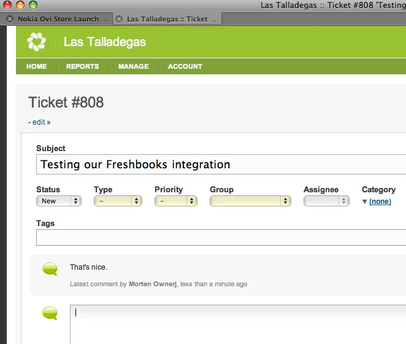Expand the Category disclosure triangle
Image resolution: width=406 pixels, height=344 pixels.
[365, 201]
